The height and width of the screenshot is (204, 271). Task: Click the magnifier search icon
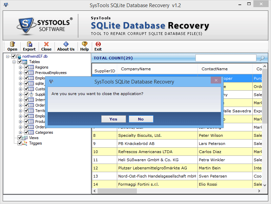click(262, 58)
